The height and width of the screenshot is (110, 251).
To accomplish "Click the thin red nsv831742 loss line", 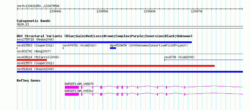I will point(130,54).
